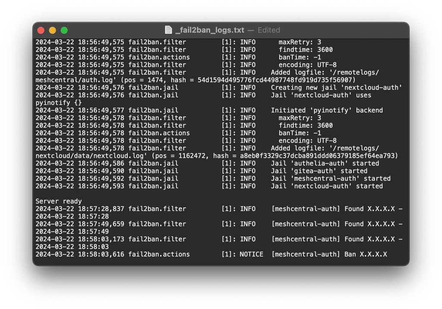Viewport: 442px width, 309px height.
Task: Click the timestamp 18:56:49,577
Action: [x=101, y=110]
